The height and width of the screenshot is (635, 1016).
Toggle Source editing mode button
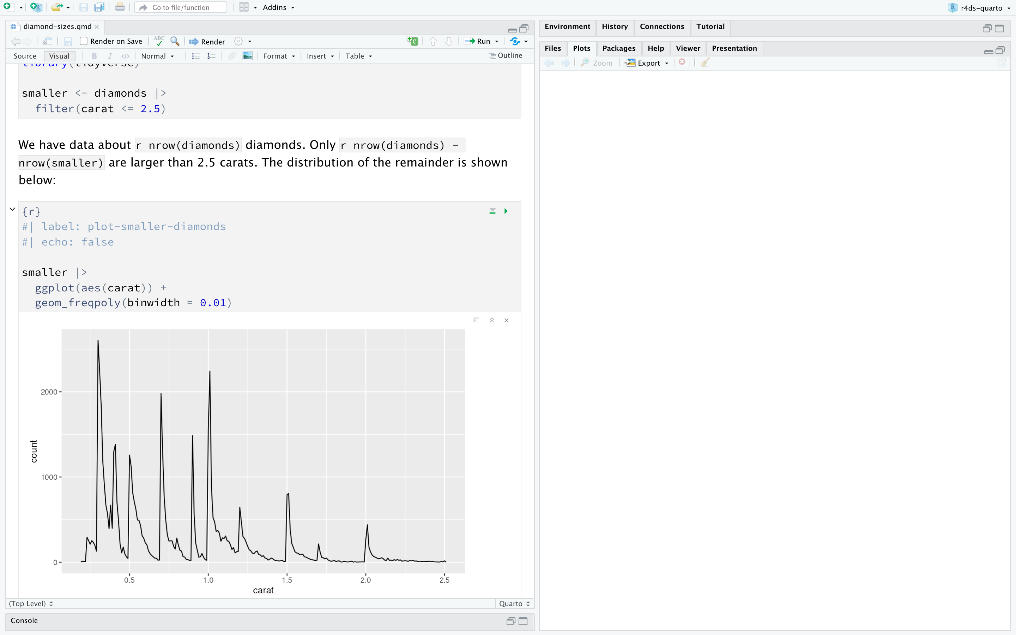click(25, 56)
